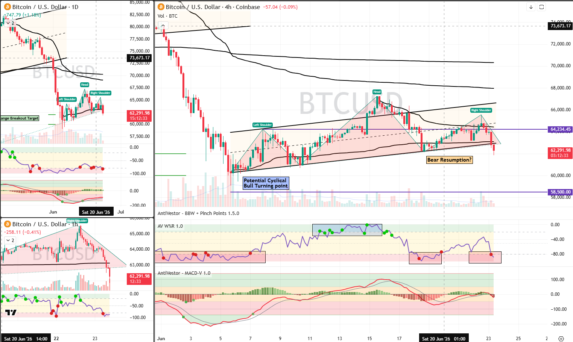Click 'Sat 20 Jun '26 01:00' time label
The height and width of the screenshot is (342, 573).
tap(444, 339)
